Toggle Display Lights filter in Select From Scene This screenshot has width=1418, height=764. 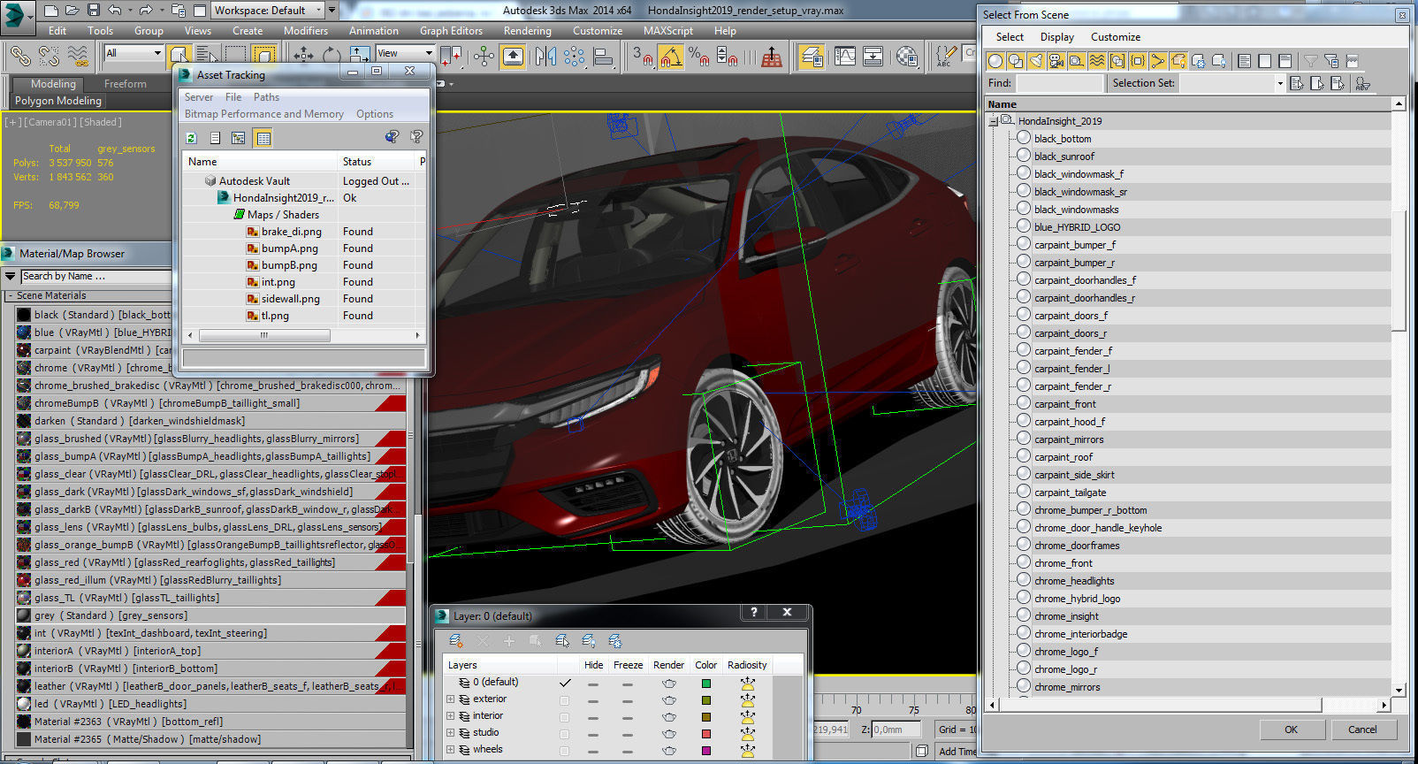(x=1036, y=61)
